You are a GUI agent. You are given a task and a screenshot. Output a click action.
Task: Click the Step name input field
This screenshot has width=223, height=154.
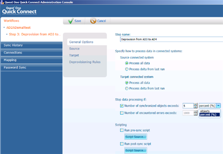point(172,39)
